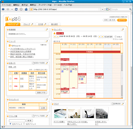
Task: Enable shared schedule display checkbox
Action: 116,36
